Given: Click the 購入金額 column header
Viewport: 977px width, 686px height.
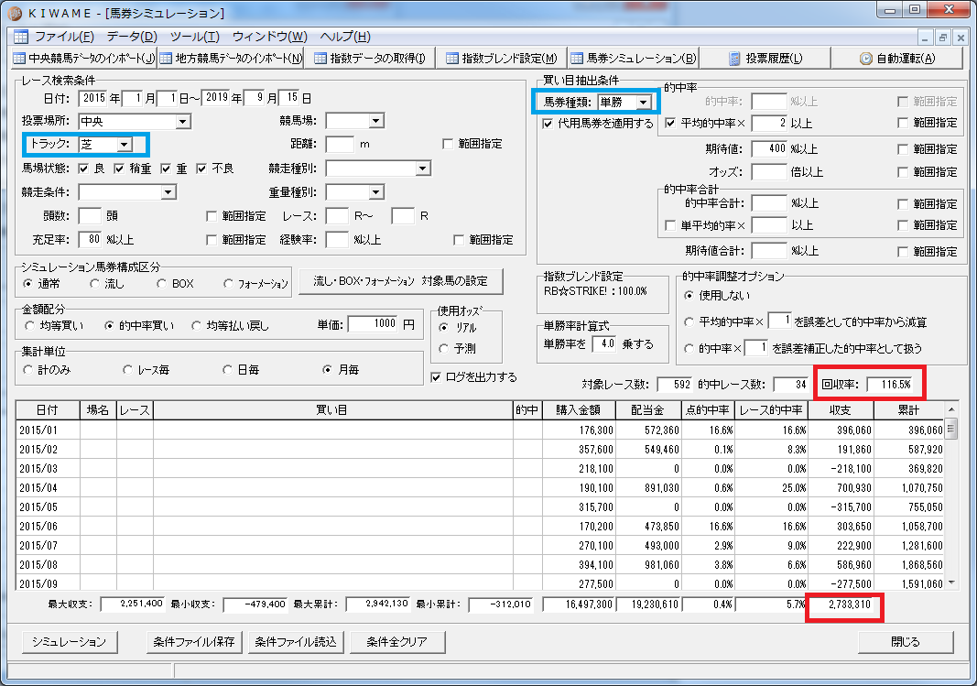Looking at the screenshot, I should pyautogui.click(x=578, y=410).
